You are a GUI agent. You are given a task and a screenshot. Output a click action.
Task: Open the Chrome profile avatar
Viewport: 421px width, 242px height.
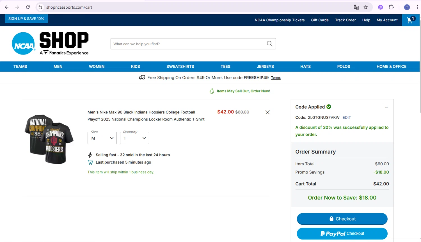[x=407, y=7]
